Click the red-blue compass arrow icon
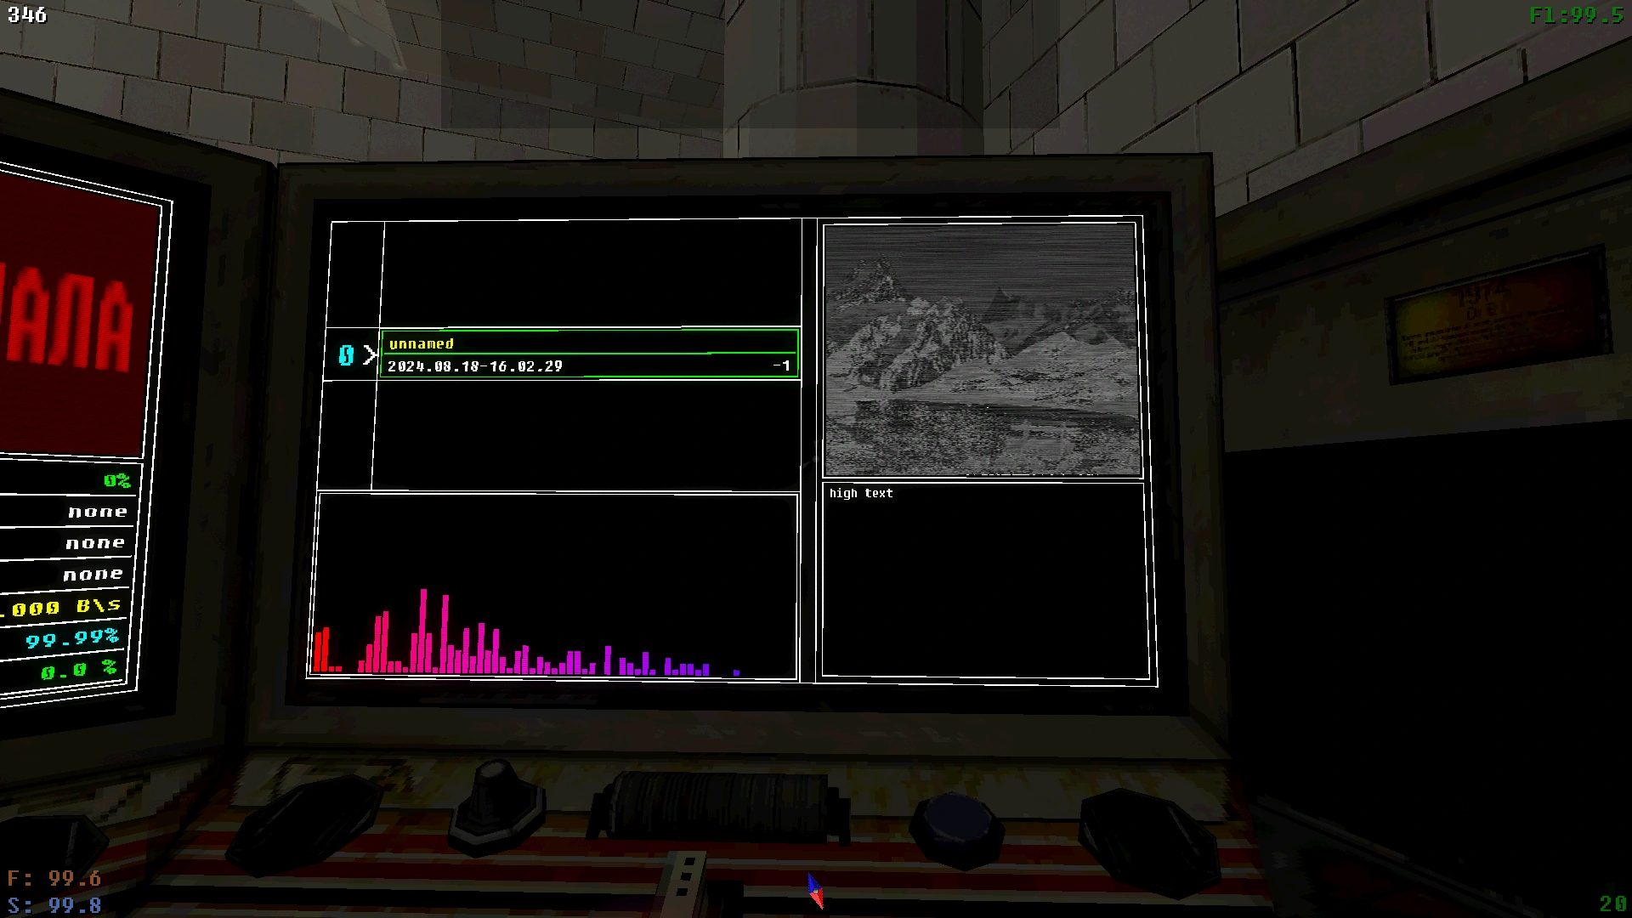Viewport: 1632px width, 918px height. click(x=815, y=891)
